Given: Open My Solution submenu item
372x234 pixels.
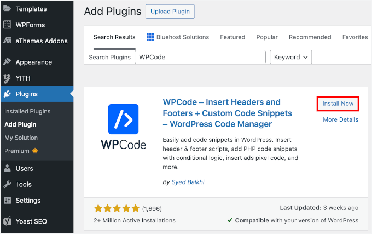Looking at the screenshot, I should [21, 138].
